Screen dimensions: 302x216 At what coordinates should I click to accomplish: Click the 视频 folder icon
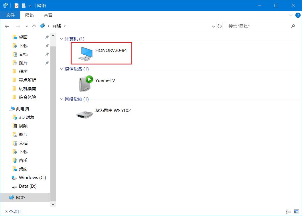coord(15,126)
